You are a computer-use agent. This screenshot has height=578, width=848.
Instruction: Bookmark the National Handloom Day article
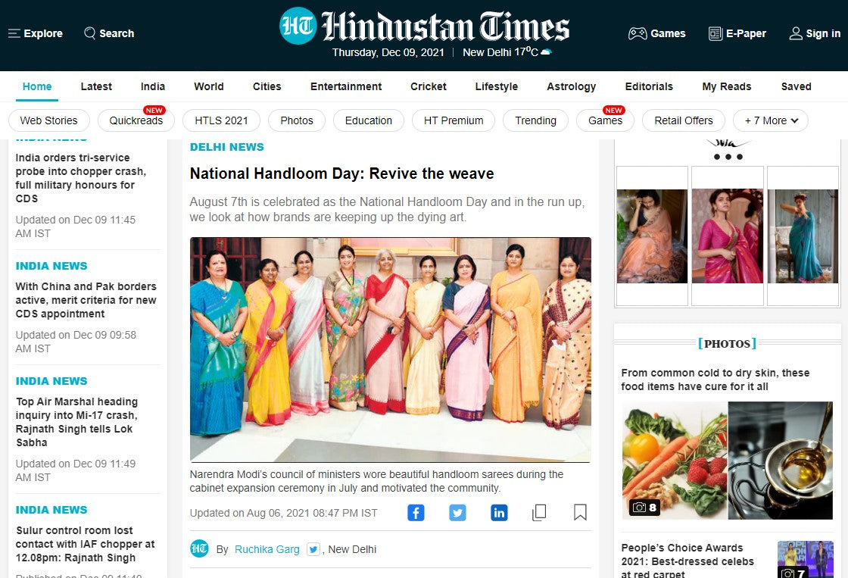[580, 513]
